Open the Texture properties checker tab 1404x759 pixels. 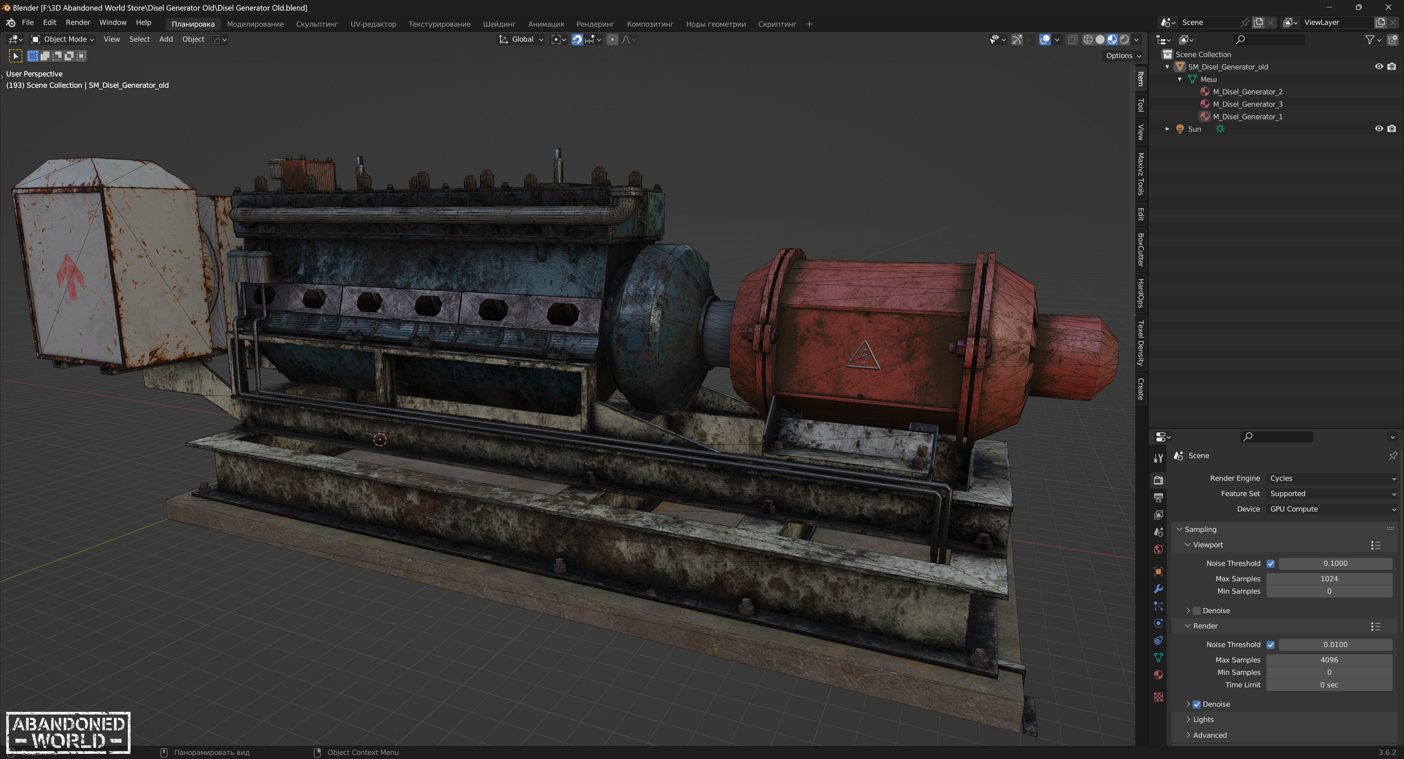(1158, 697)
